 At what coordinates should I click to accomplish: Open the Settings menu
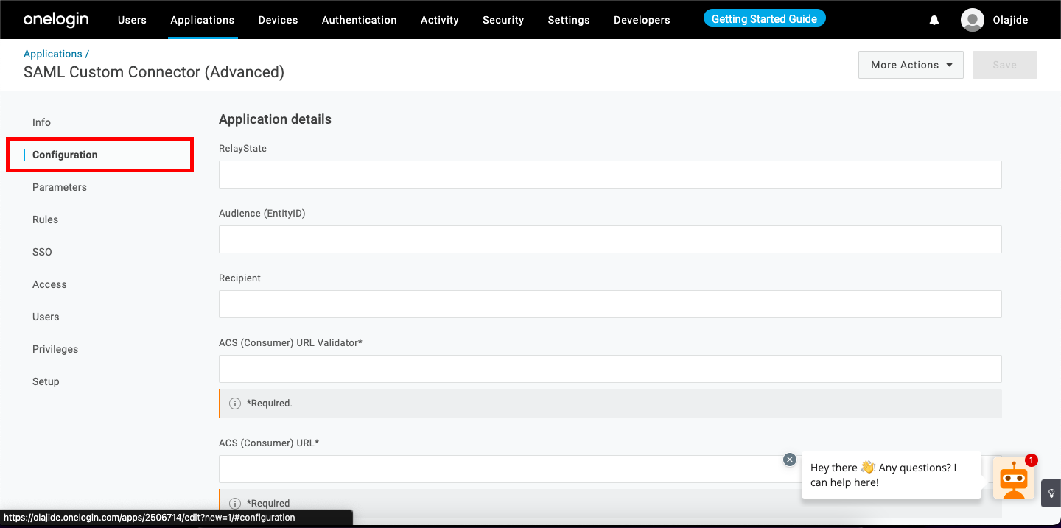point(569,20)
